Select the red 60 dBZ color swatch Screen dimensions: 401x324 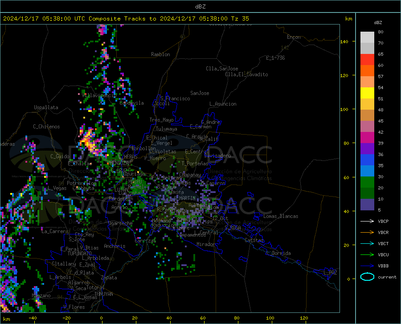pyautogui.click(x=367, y=60)
